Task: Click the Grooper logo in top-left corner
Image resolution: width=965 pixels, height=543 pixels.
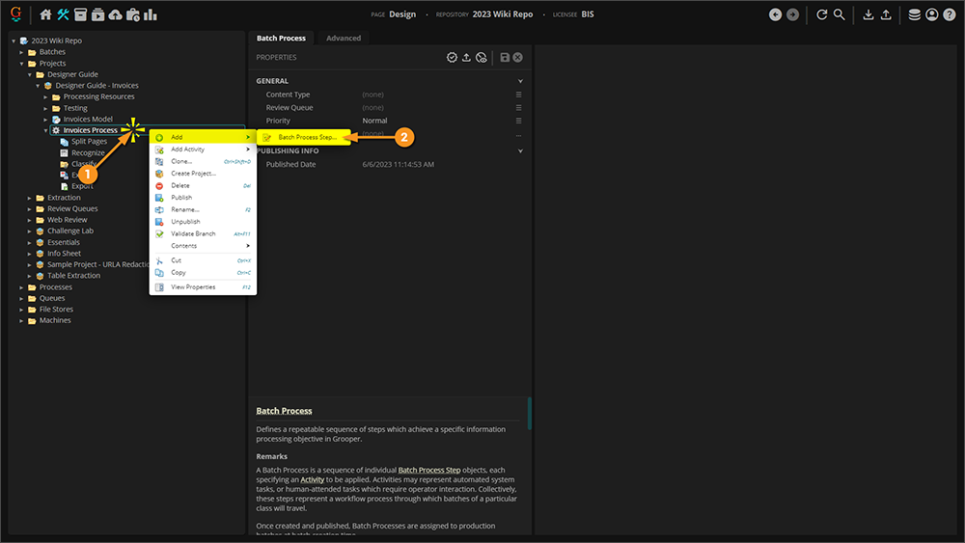Action: (x=16, y=14)
